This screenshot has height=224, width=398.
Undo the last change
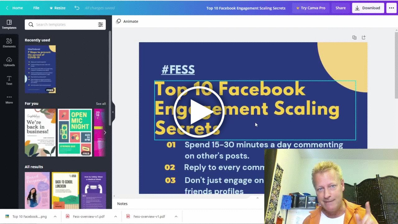[77, 8]
